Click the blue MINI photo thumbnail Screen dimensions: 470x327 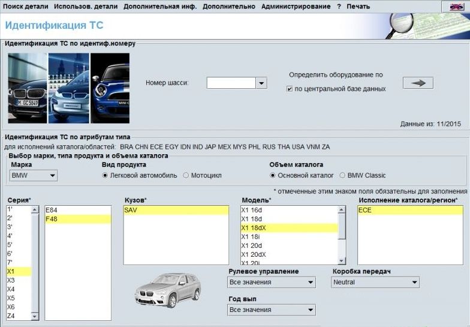pos(110,88)
